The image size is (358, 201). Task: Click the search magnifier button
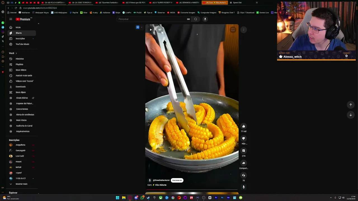coord(196,19)
